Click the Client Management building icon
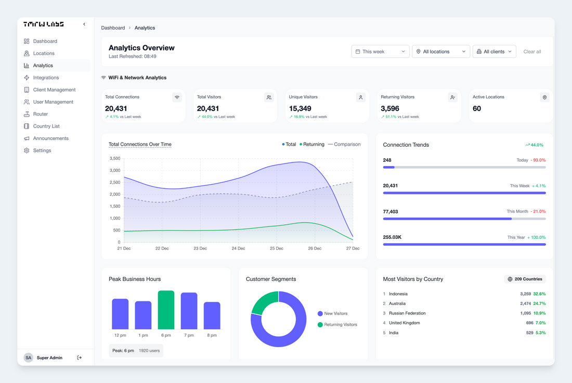The width and height of the screenshot is (572, 383). [x=27, y=90]
